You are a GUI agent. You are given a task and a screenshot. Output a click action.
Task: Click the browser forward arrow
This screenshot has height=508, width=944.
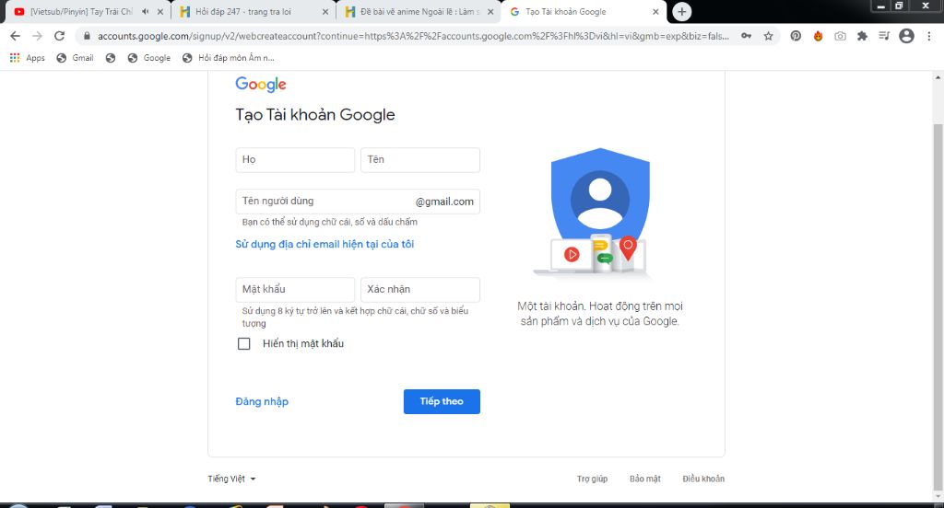point(37,36)
